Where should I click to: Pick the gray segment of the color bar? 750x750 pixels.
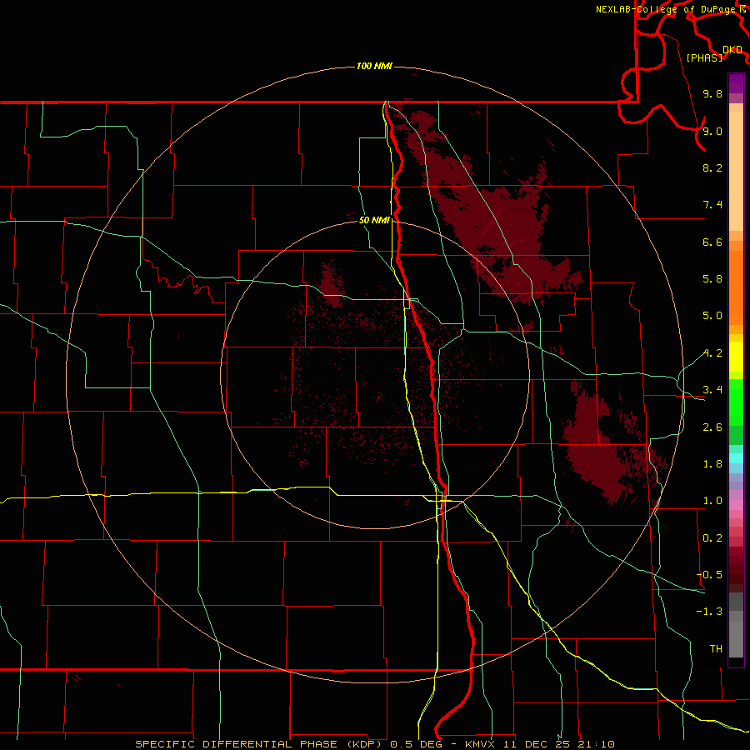pyautogui.click(x=736, y=625)
